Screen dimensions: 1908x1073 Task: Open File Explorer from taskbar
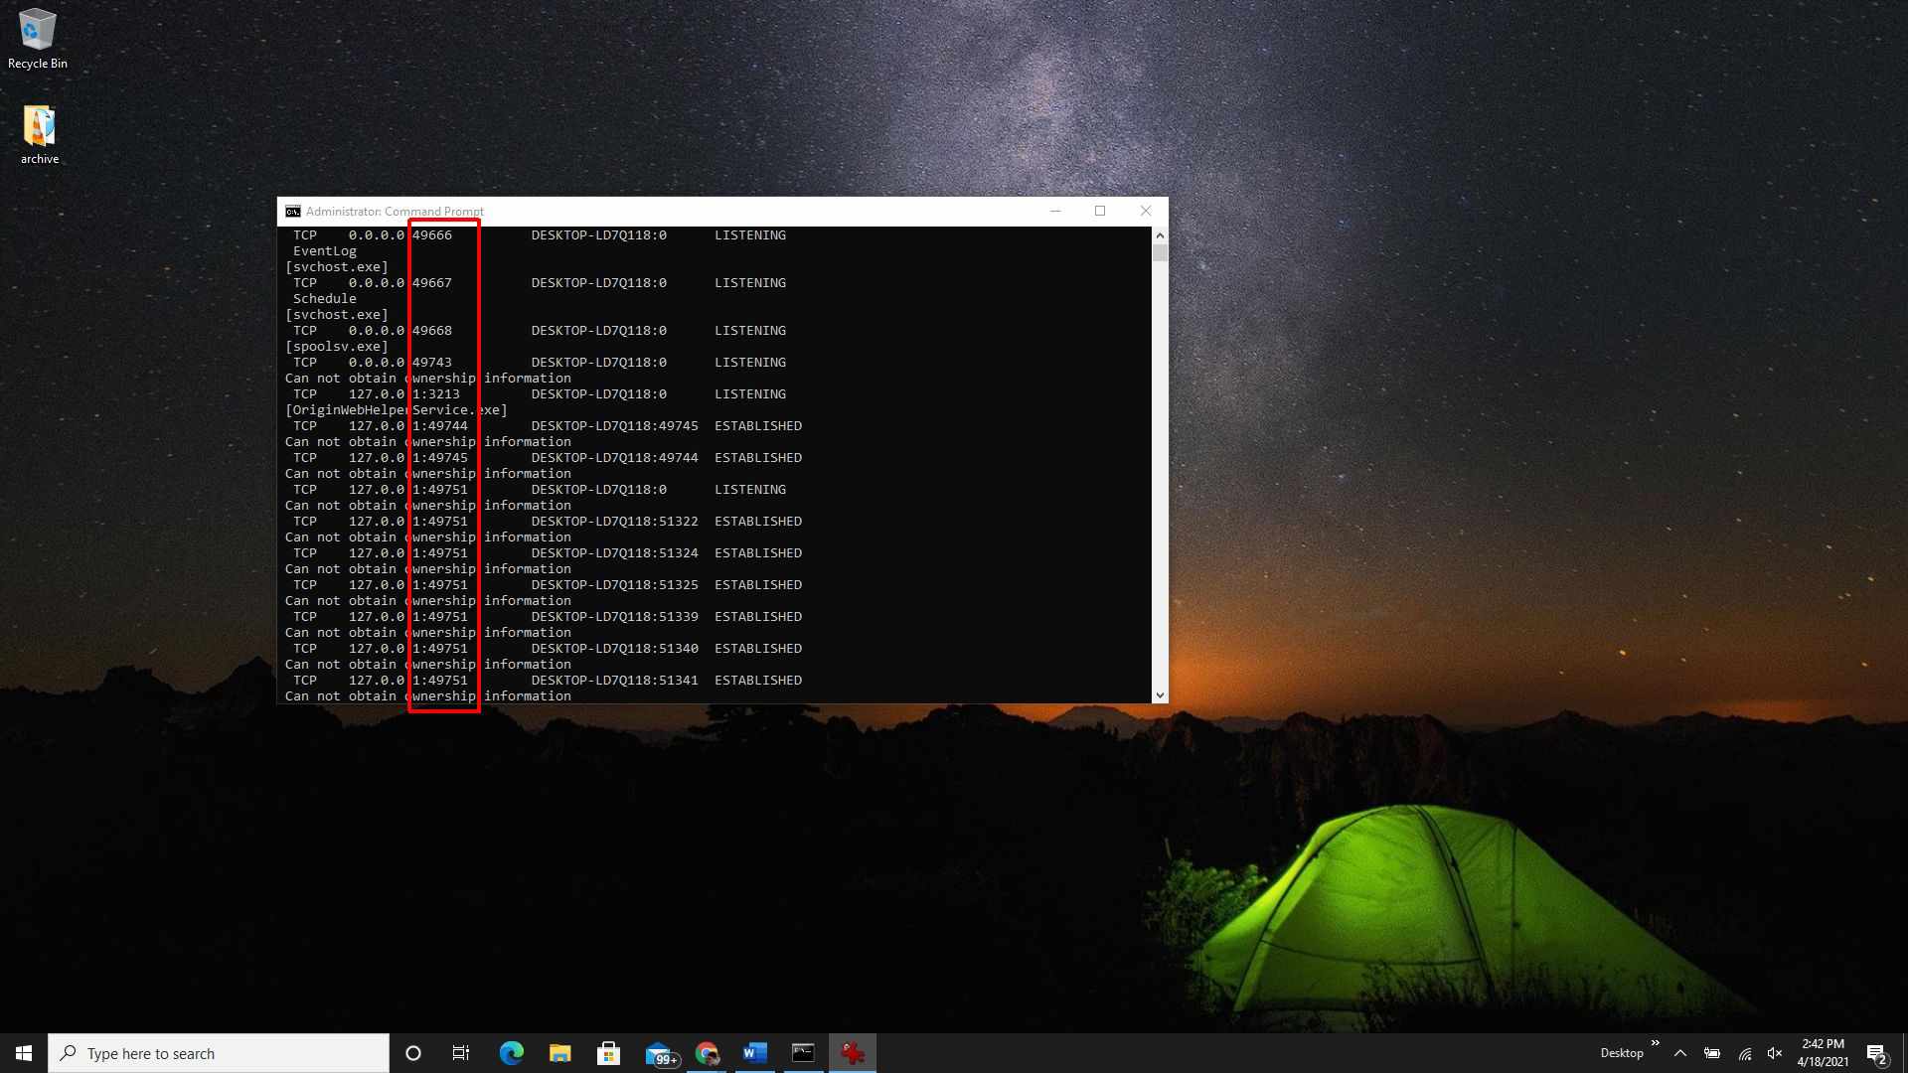coord(559,1052)
